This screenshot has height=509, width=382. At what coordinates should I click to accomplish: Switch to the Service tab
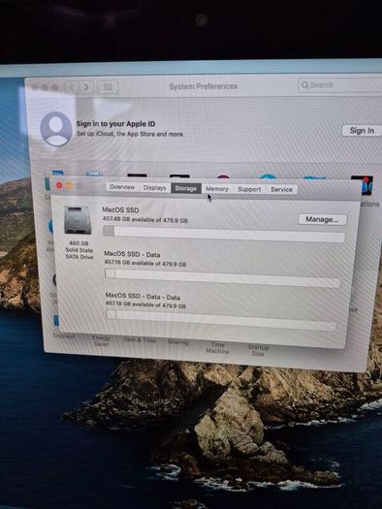point(282,190)
